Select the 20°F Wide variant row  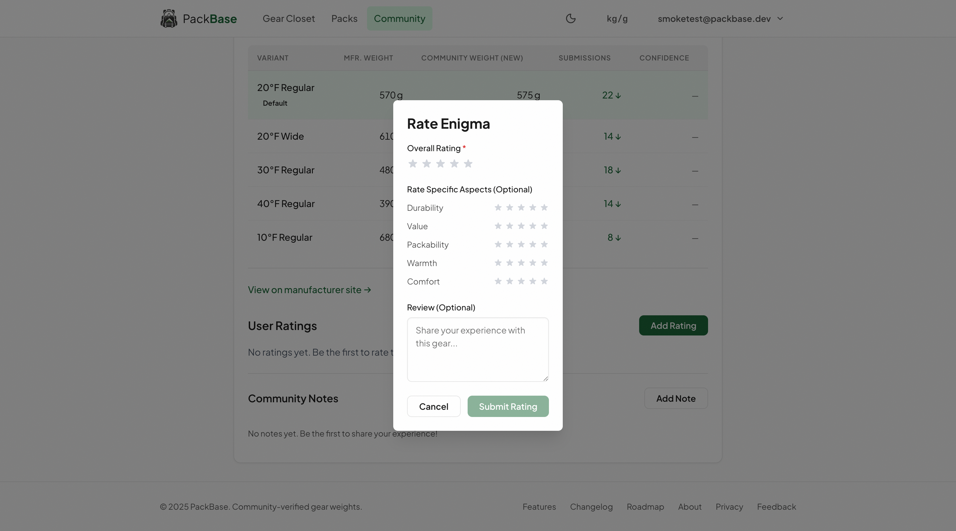(478, 136)
